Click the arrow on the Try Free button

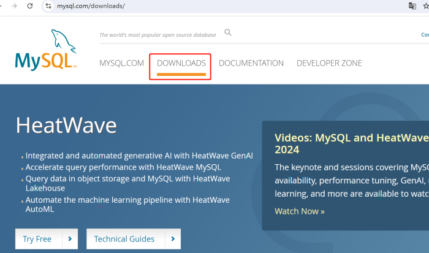(70, 239)
